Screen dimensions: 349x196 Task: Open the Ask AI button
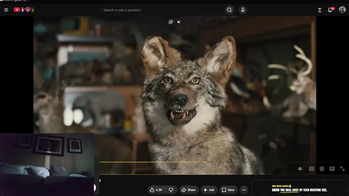[209, 190]
